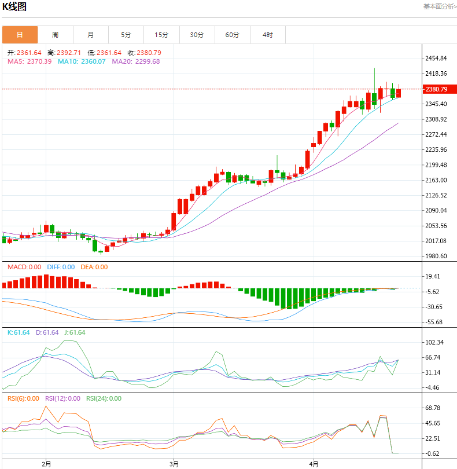The height and width of the screenshot is (469, 457).
Task: Click the DEA value label
Action: (x=93, y=267)
